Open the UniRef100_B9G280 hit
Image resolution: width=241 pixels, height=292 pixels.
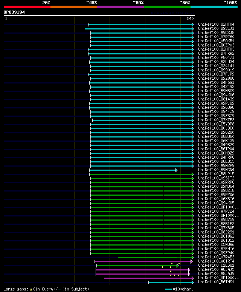216,133
